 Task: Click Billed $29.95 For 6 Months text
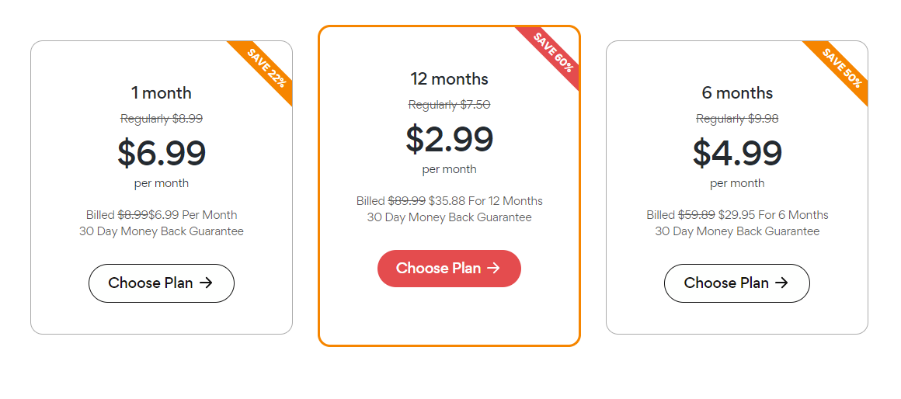pos(737,215)
